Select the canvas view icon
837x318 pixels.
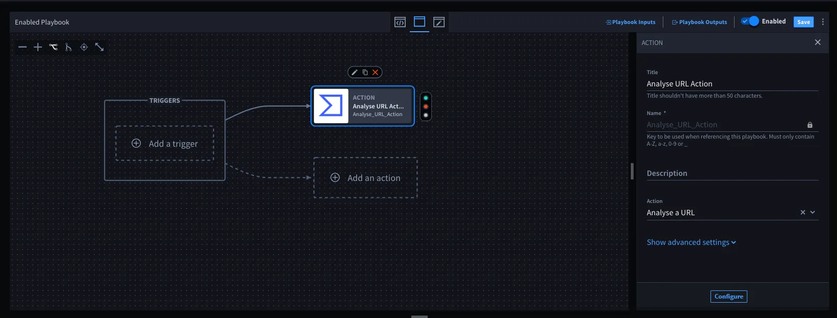tap(420, 22)
